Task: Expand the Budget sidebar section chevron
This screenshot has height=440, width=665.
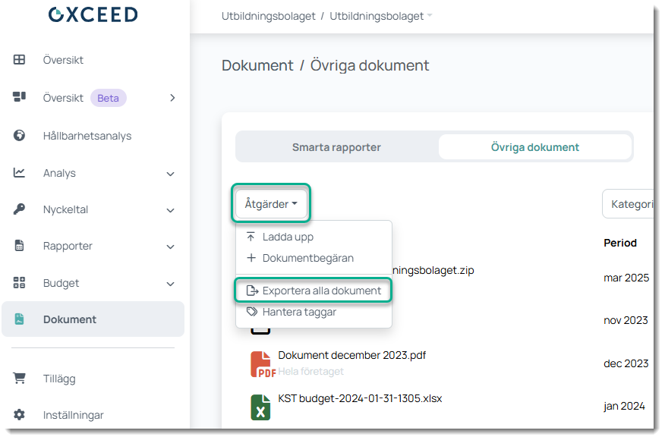Action: 171,284
